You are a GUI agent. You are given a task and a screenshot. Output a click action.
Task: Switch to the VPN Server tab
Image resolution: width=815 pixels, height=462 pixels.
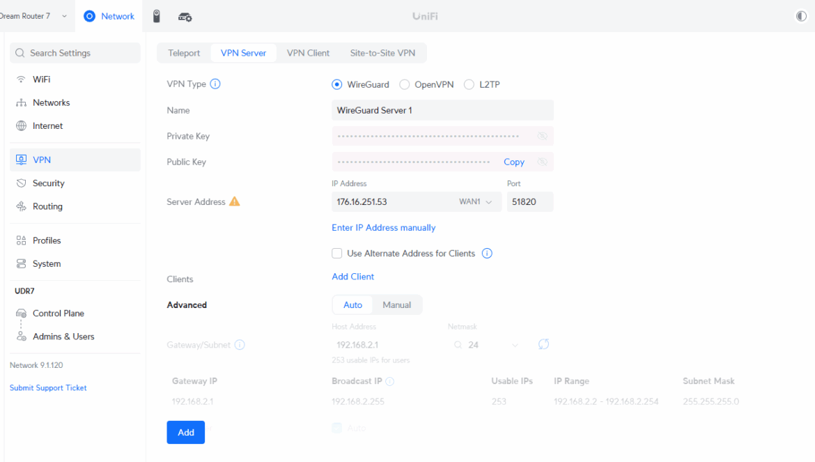243,53
